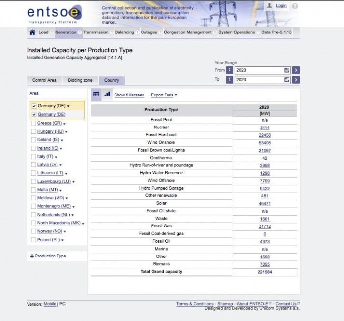Select the Country tab
The image size is (344, 321).
pos(112,80)
